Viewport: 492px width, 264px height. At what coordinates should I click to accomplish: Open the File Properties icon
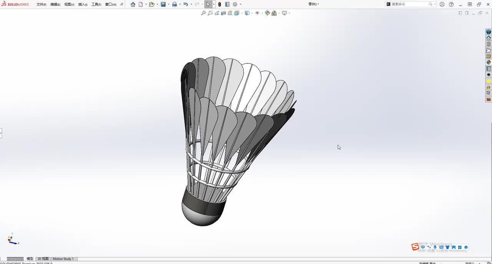coord(227,4)
